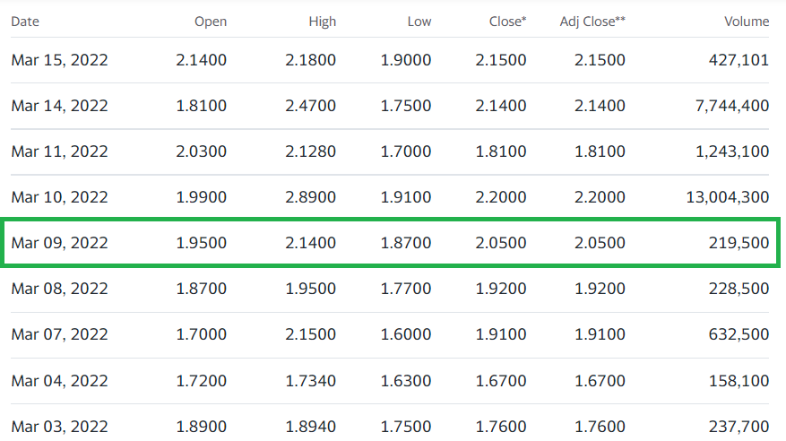Image resolution: width=786 pixels, height=441 pixels.
Task: Click the Open column header
Action: point(211,22)
